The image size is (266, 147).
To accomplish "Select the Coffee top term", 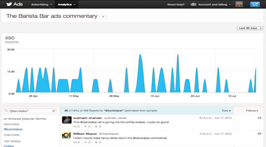I will pyautogui.click(x=9, y=146).
